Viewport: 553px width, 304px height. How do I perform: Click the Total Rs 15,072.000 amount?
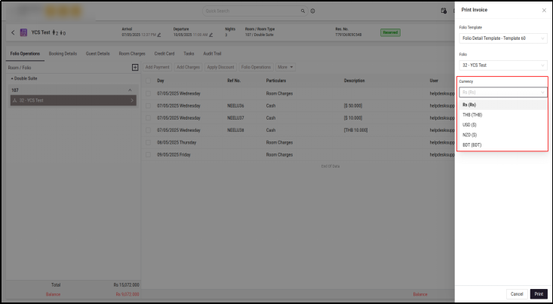[126, 285]
